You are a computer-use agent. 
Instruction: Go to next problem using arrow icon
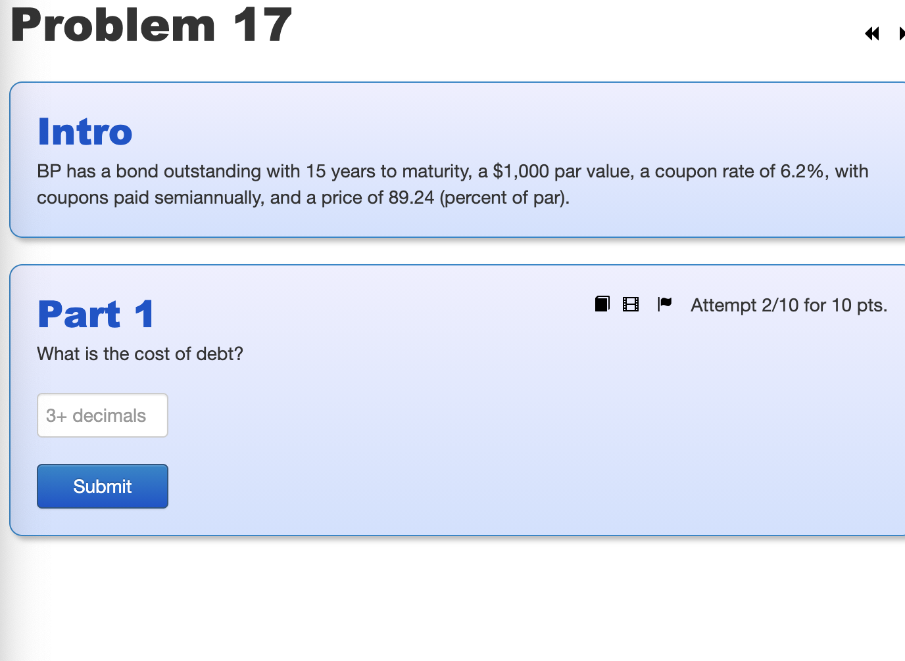click(902, 34)
